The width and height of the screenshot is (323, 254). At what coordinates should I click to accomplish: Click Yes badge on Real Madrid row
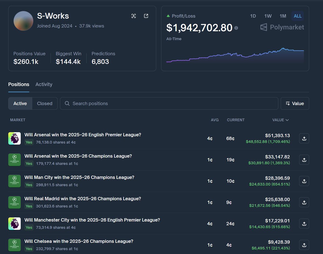(x=29, y=206)
